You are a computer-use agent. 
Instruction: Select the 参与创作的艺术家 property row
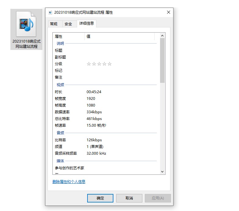click(x=105, y=168)
